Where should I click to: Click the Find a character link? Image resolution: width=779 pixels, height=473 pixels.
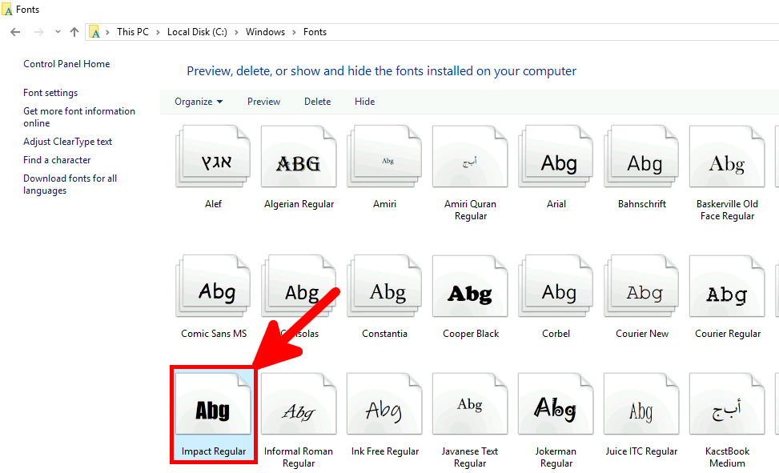(56, 159)
